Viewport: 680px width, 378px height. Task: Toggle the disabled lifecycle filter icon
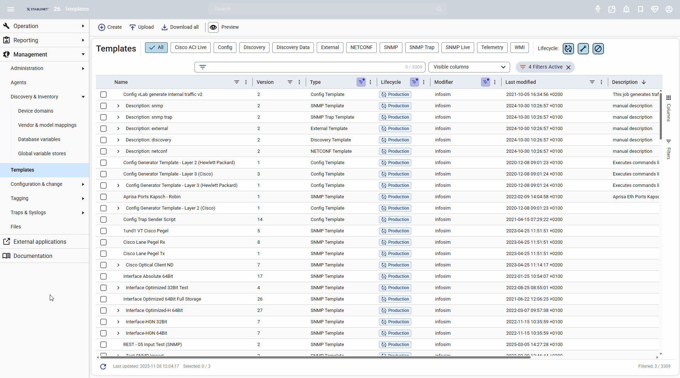598,49
